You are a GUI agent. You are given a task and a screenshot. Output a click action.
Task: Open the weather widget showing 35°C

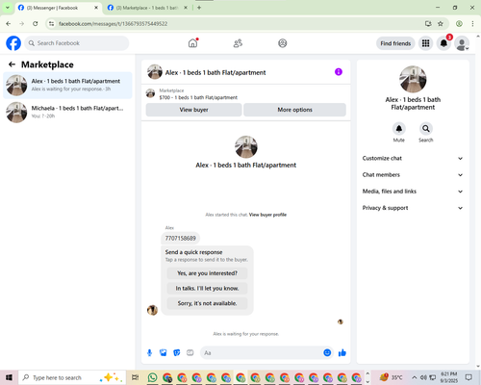tap(391, 377)
